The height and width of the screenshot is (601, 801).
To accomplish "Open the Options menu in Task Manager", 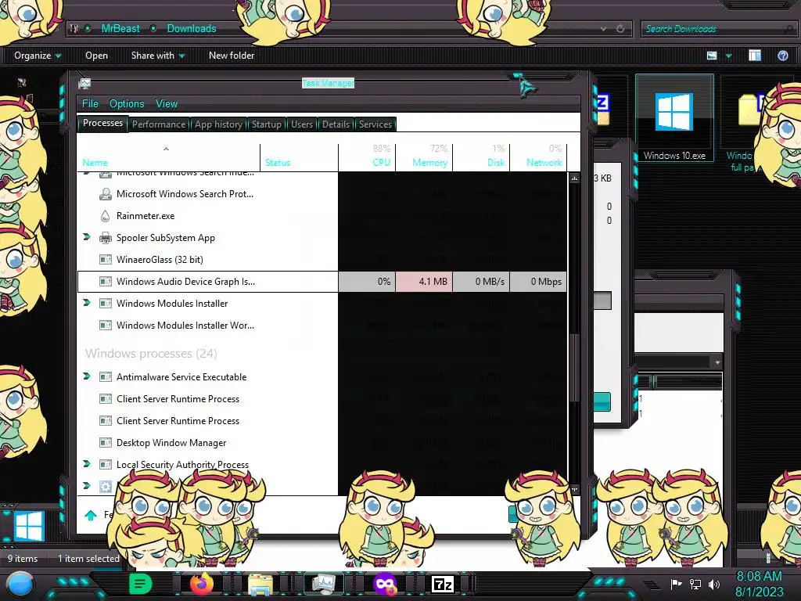I will click(126, 104).
